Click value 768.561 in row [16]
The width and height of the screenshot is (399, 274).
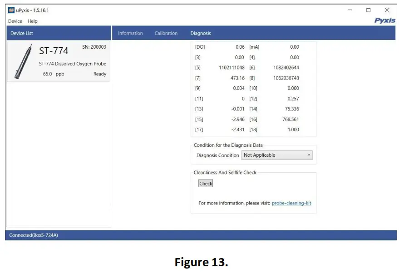291,119
